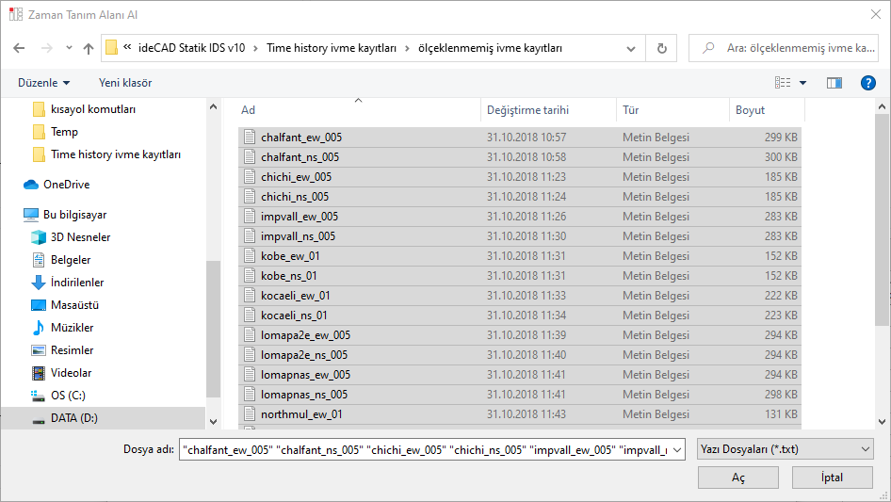Open OneDrive in the navigation pane
Image resolution: width=891 pixels, height=502 pixels.
[66, 185]
